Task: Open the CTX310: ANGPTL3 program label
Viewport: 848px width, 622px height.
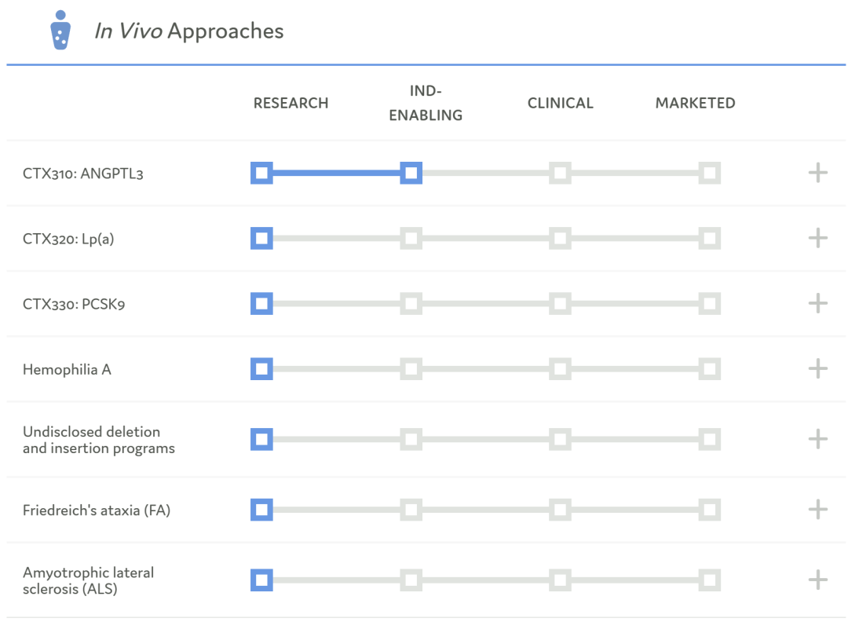Action: (83, 174)
